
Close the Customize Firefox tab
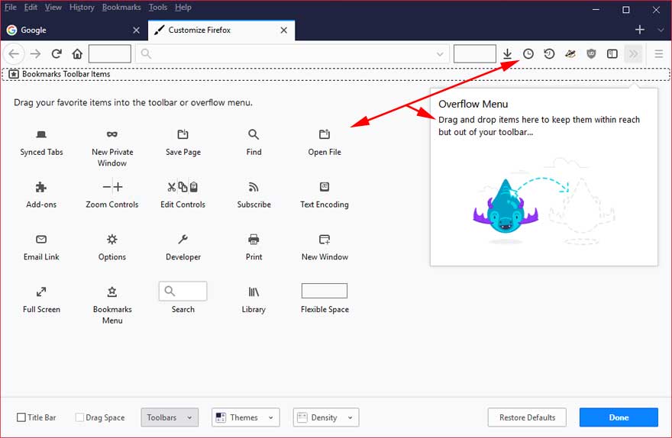[284, 30]
